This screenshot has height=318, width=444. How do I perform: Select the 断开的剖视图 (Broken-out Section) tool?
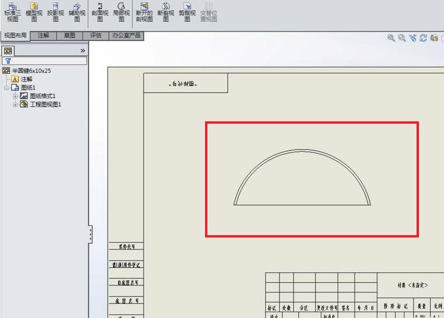(x=143, y=12)
